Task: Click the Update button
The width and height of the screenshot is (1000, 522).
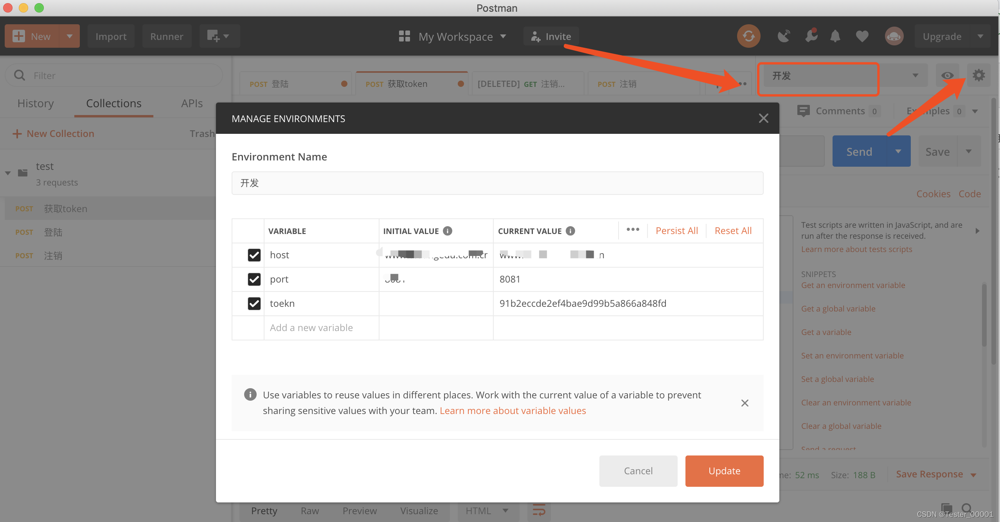Action: [x=724, y=471]
